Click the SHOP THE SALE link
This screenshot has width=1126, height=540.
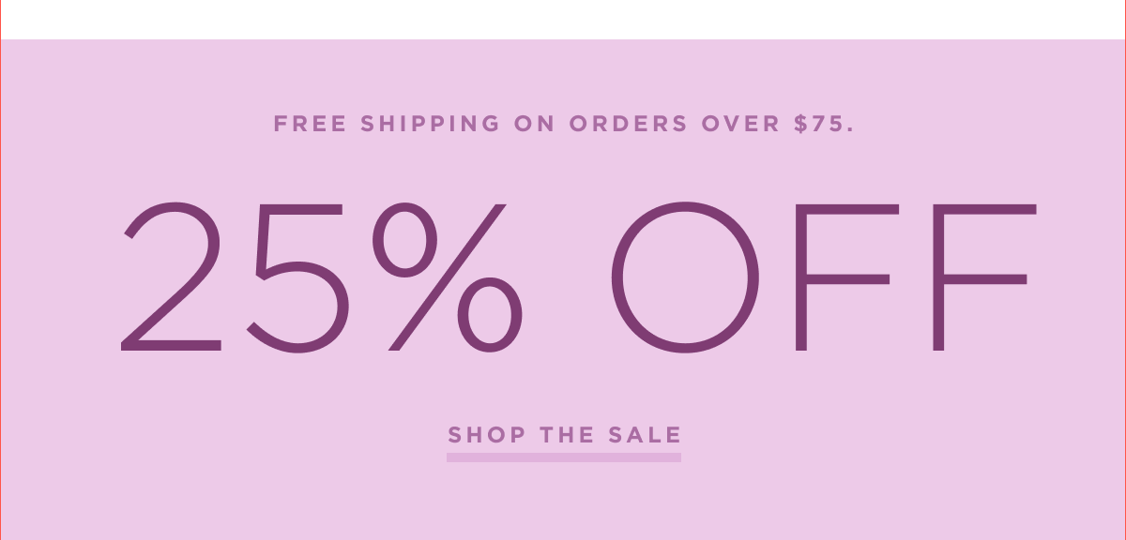tap(564, 435)
